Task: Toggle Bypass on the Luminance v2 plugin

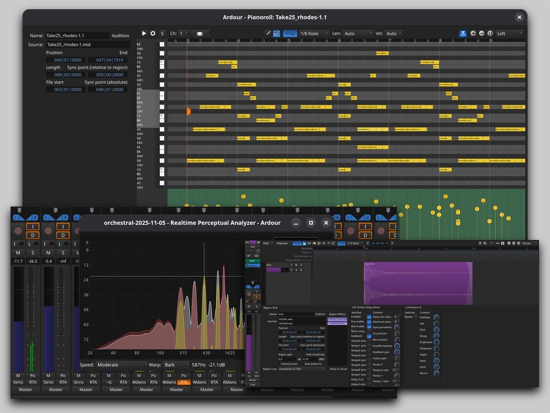Action: pos(416,316)
